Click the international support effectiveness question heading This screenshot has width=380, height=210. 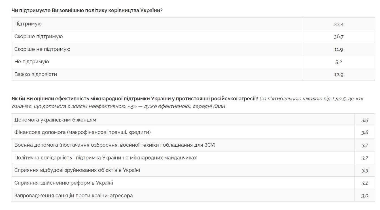[x=135, y=99]
